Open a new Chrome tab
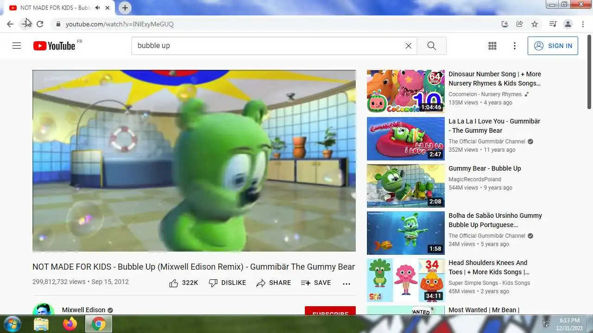 pyautogui.click(x=125, y=8)
